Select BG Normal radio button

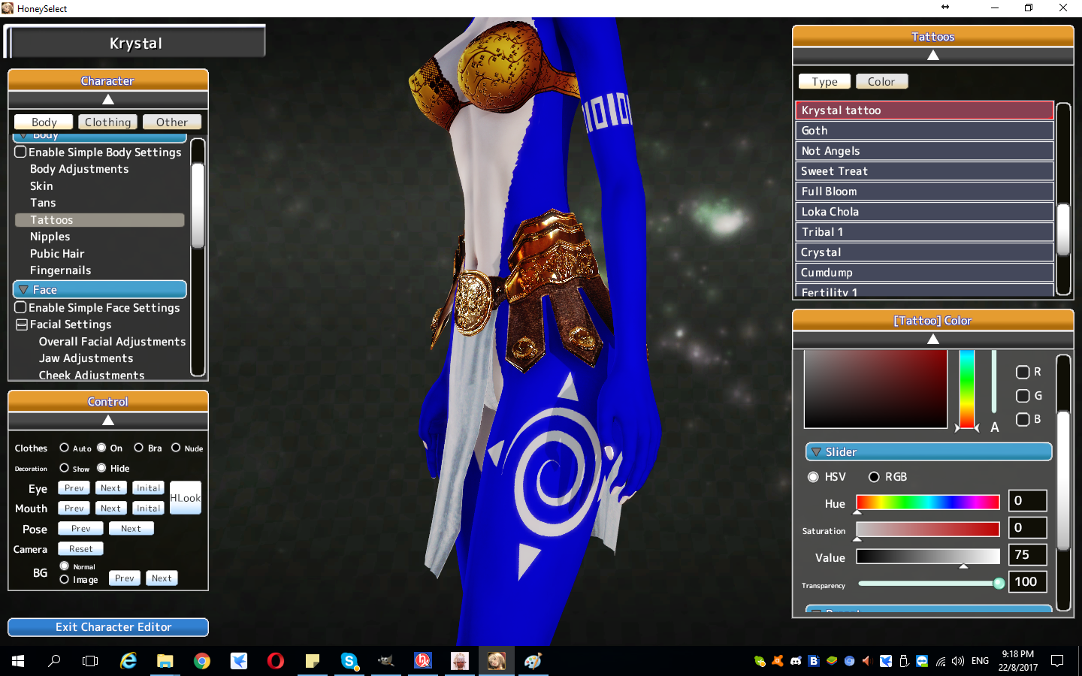65,566
